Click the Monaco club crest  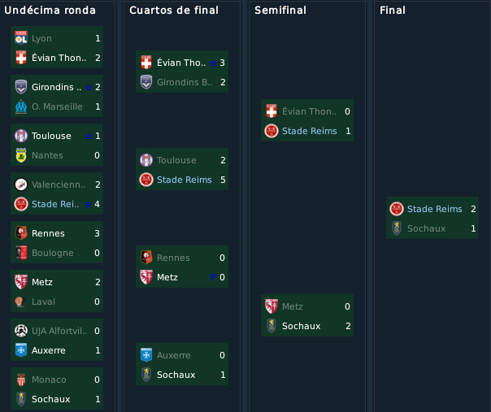(x=21, y=379)
